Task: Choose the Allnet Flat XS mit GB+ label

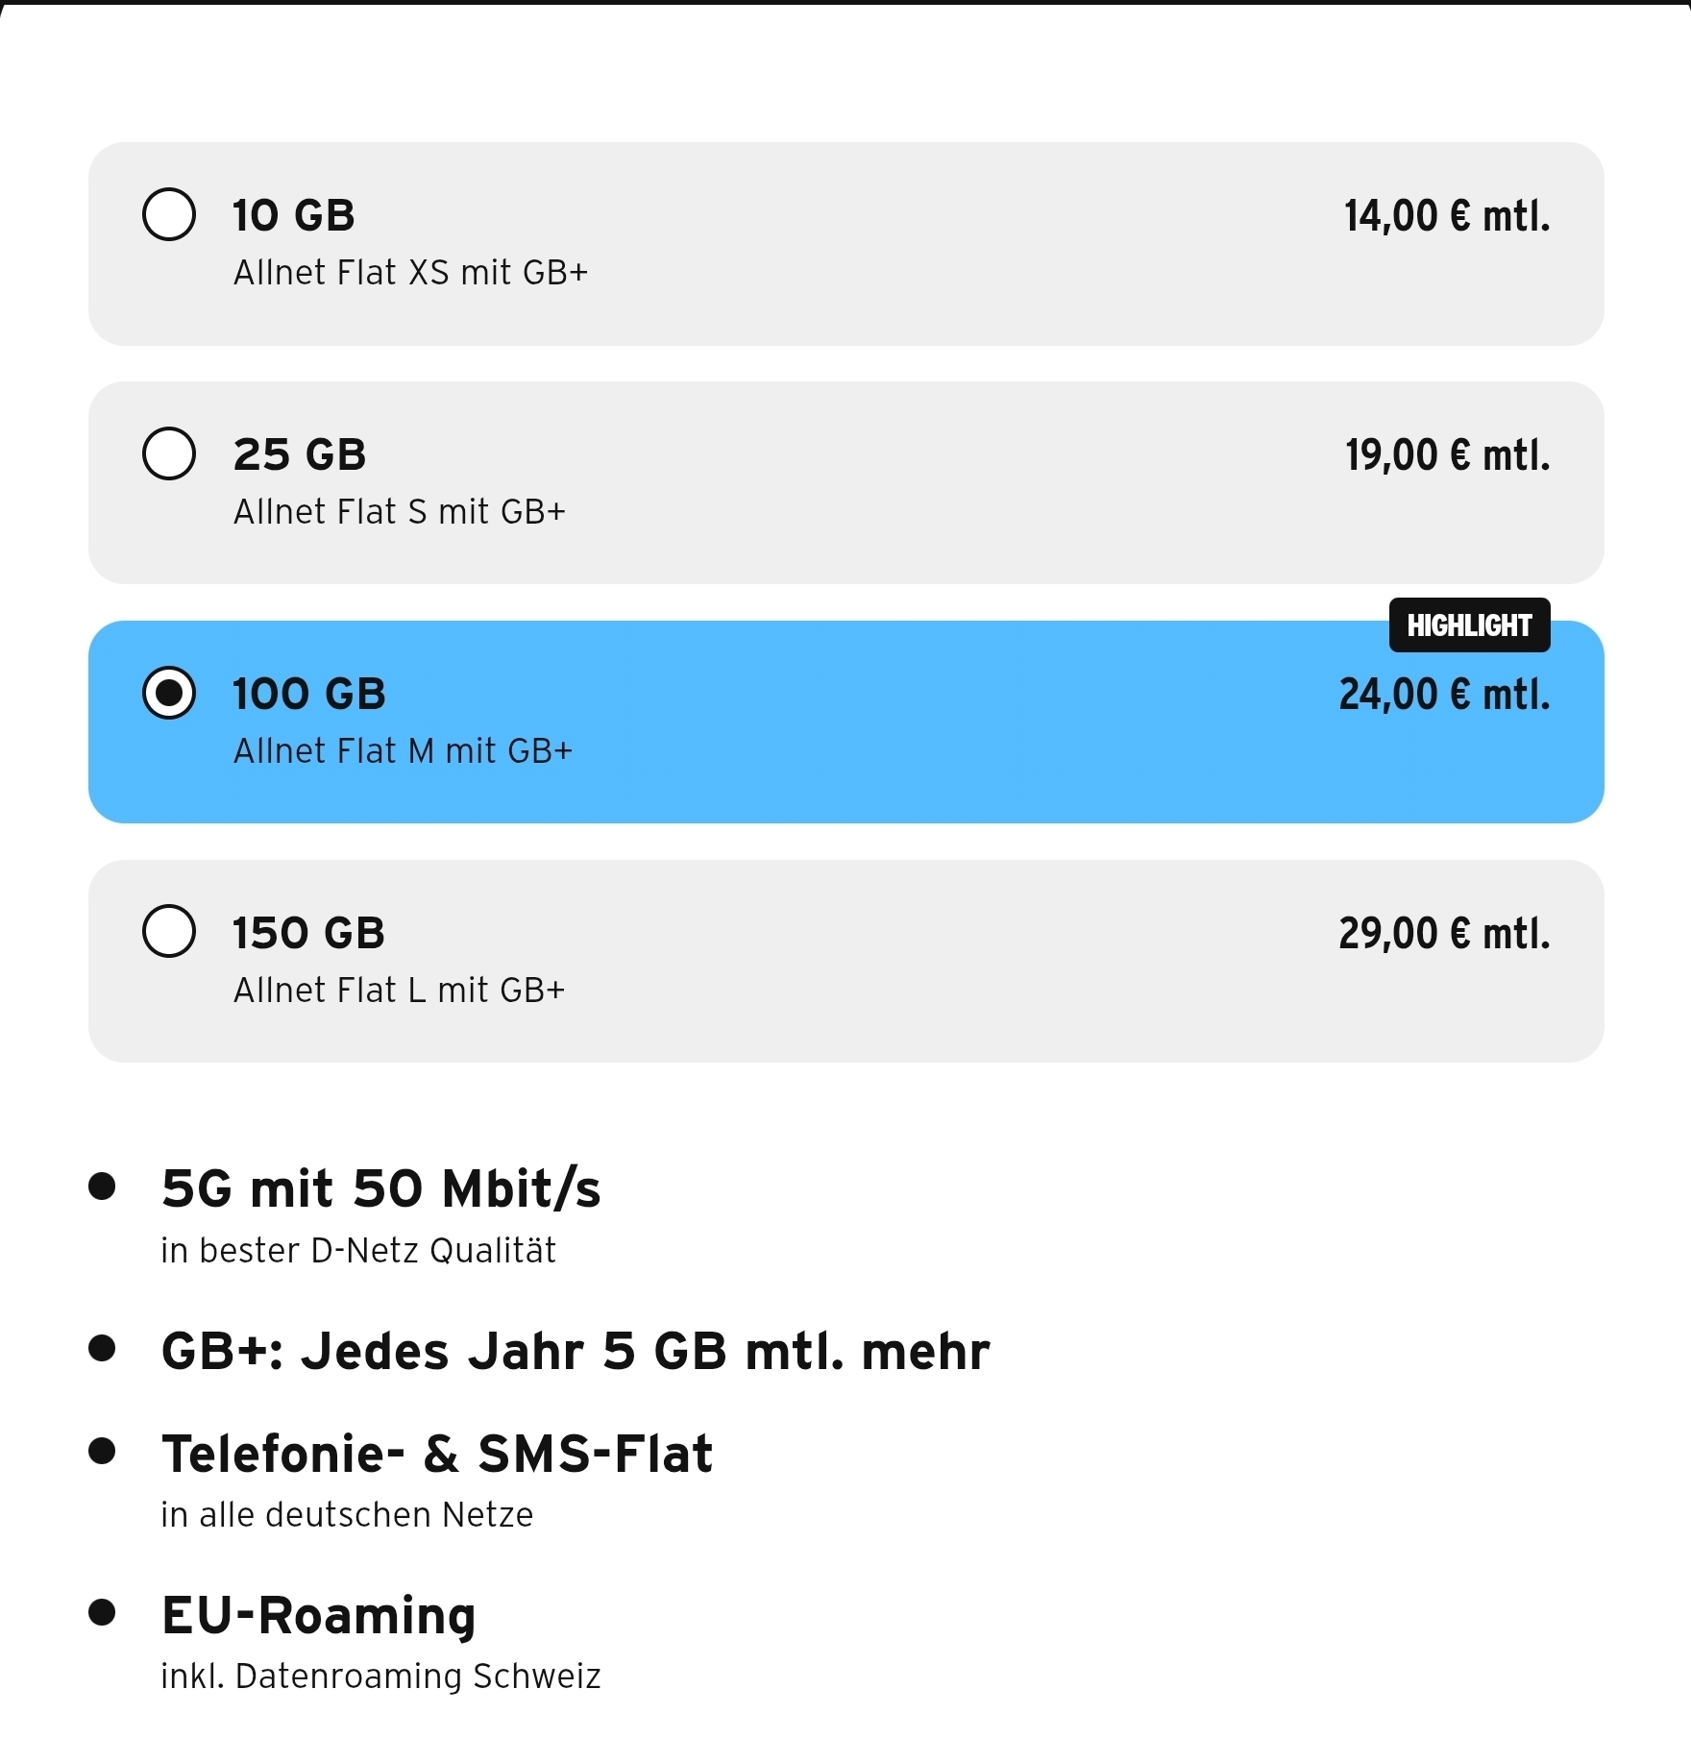Action: [x=410, y=273]
